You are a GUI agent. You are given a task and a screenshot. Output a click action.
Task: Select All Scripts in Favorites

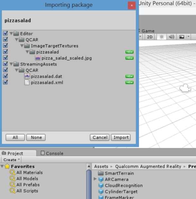tap(27, 191)
